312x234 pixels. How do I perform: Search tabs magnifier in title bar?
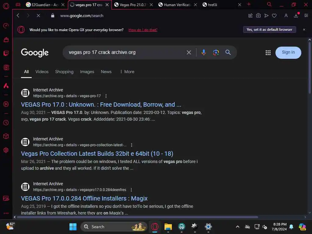point(269,4)
